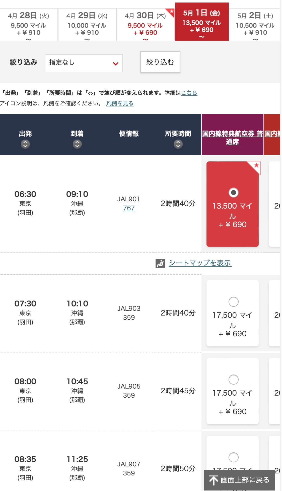The width and height of the screenshot is (282, 491).
Task: Sort flights by duration (所要時間)
Action: point(178,144)
